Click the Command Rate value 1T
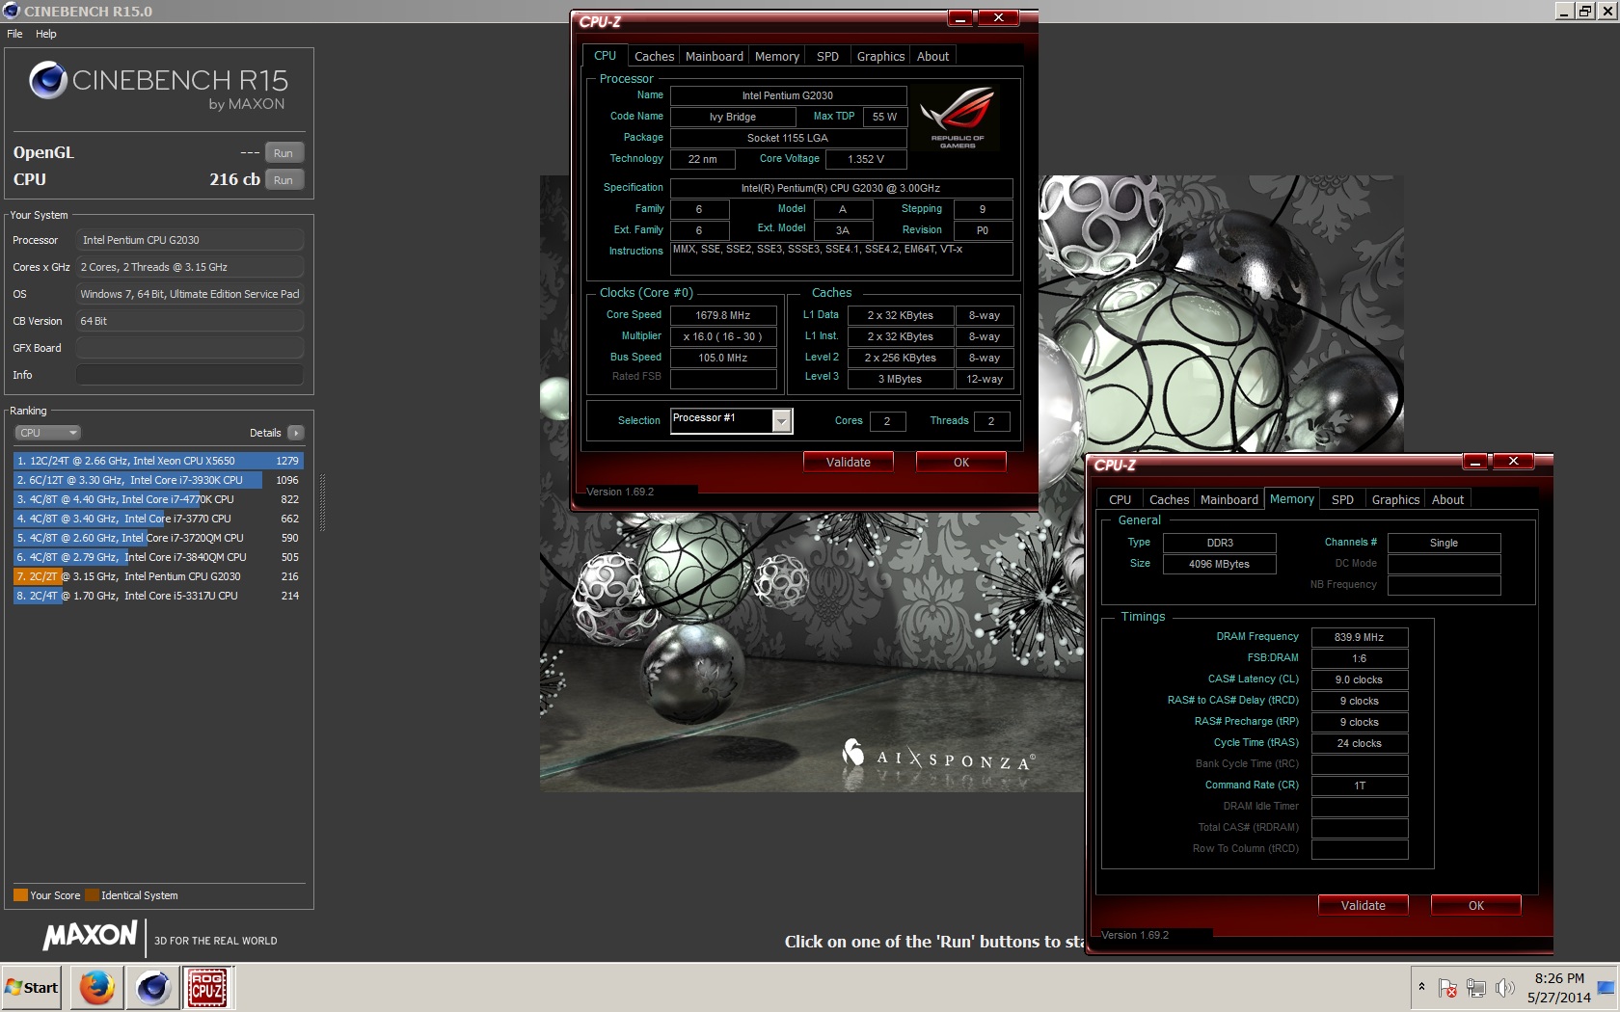Image resolution: width=1620 pixels, height=1012 pixels. [1360, 786]
